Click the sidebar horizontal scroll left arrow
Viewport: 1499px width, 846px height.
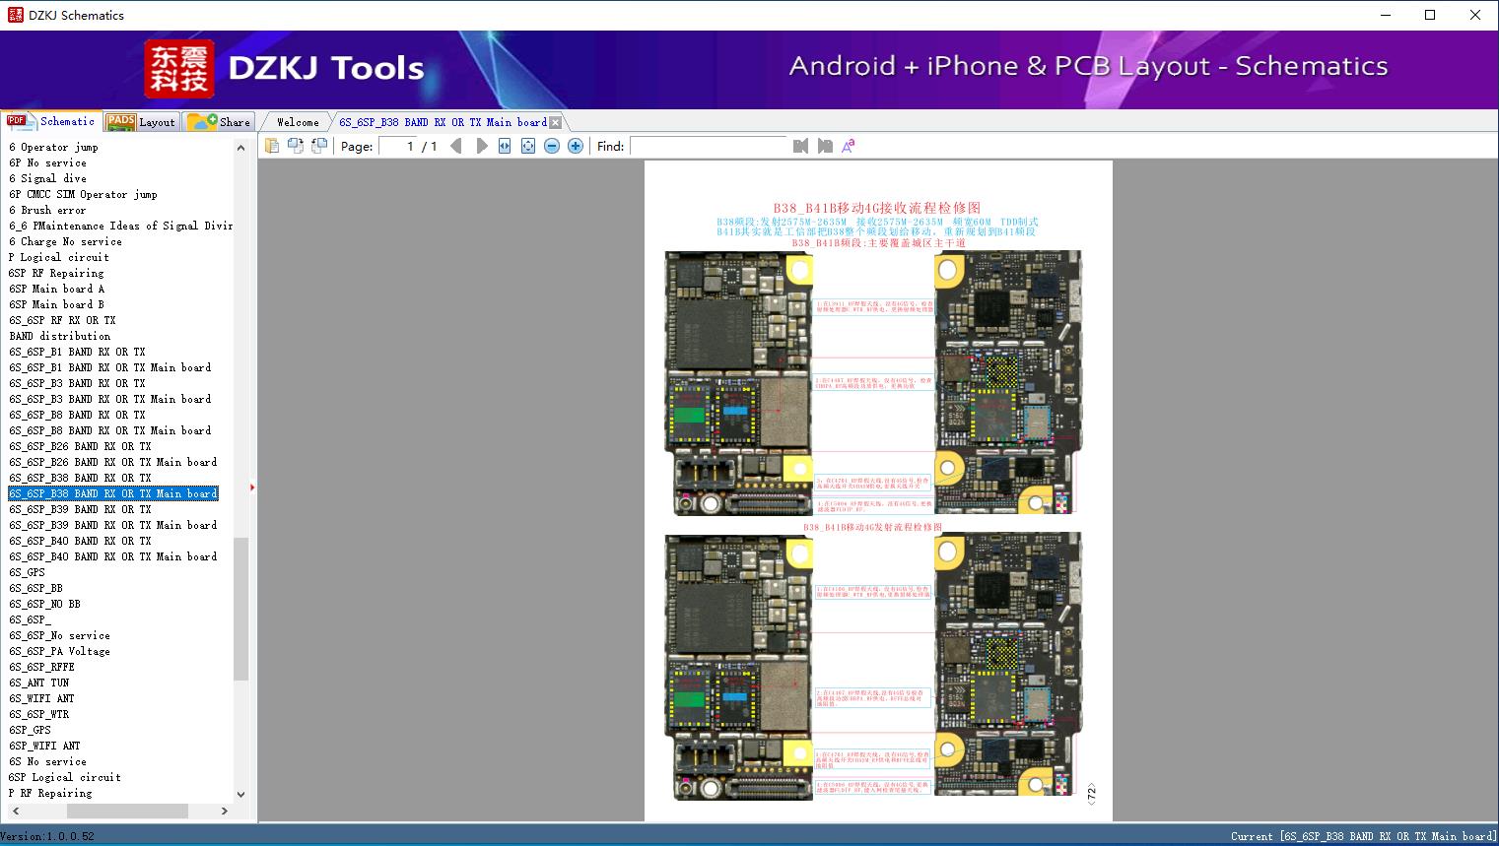16,811
